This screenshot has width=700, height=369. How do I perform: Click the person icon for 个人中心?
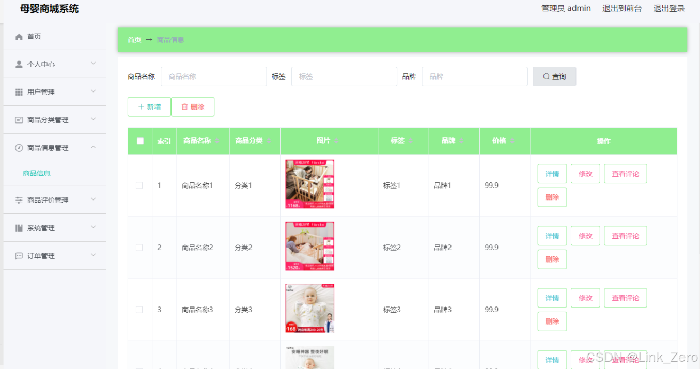[x=18, y=64]
